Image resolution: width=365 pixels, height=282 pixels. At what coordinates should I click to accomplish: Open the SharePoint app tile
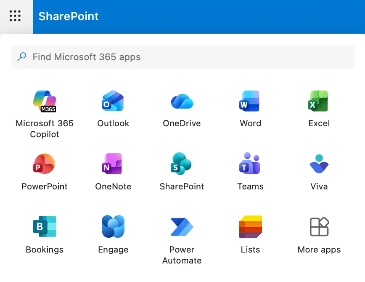[x=182, y=172]
